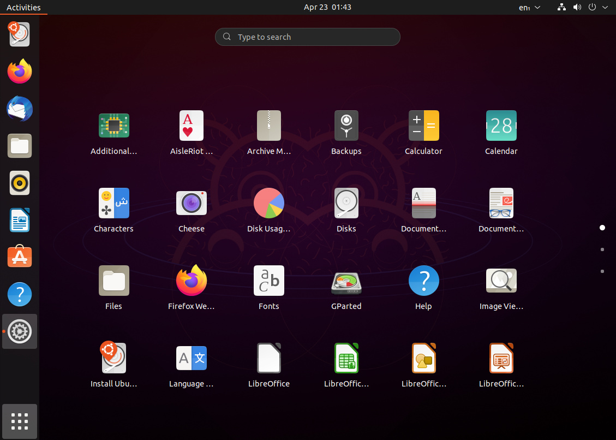Launch Disk Usage Analyzer

pos(268,203)
